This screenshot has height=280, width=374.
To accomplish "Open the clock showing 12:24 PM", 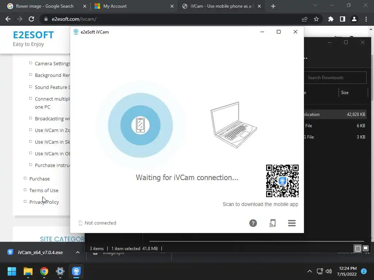I will click(x=347, y=271).
